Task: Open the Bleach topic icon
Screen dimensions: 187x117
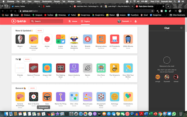Action: (20, 39)
